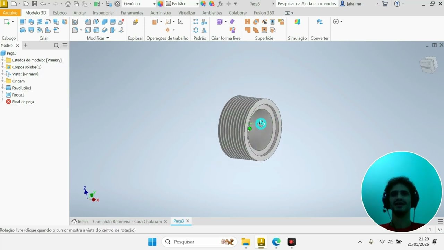Image resolution: width=444 pixels, height=250 pixels.
Task: Go to the Início document tab
Action: (x=80, y=221)
